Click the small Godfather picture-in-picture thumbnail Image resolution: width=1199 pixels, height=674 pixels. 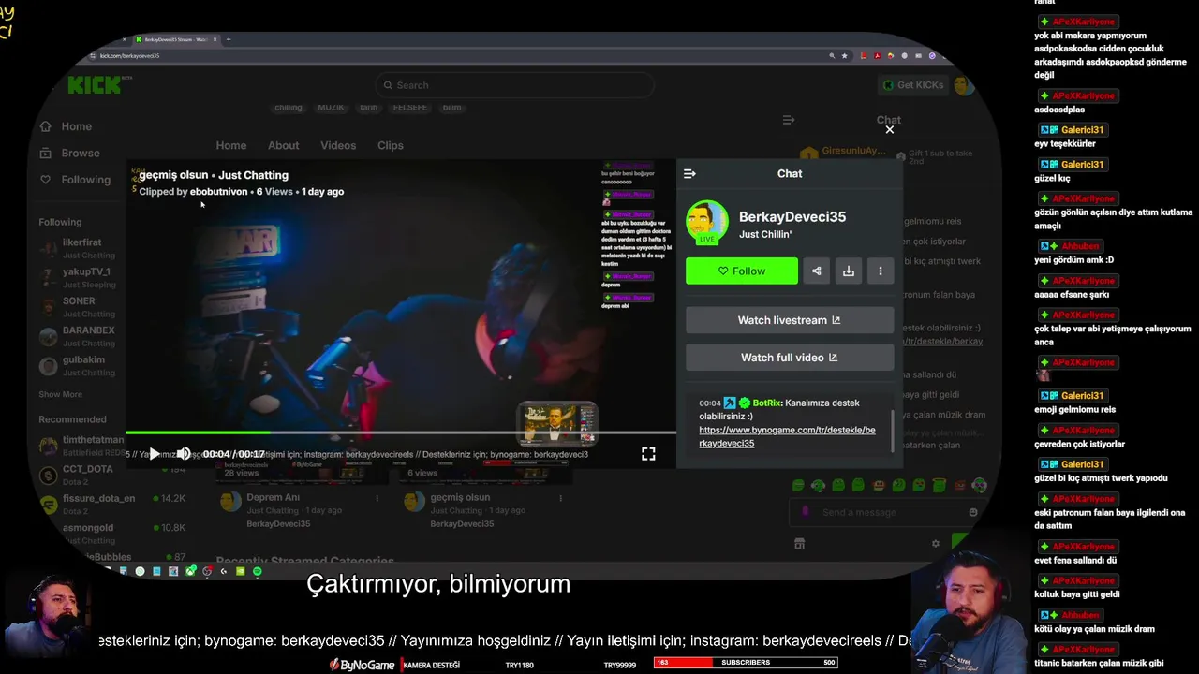[557, 423]
